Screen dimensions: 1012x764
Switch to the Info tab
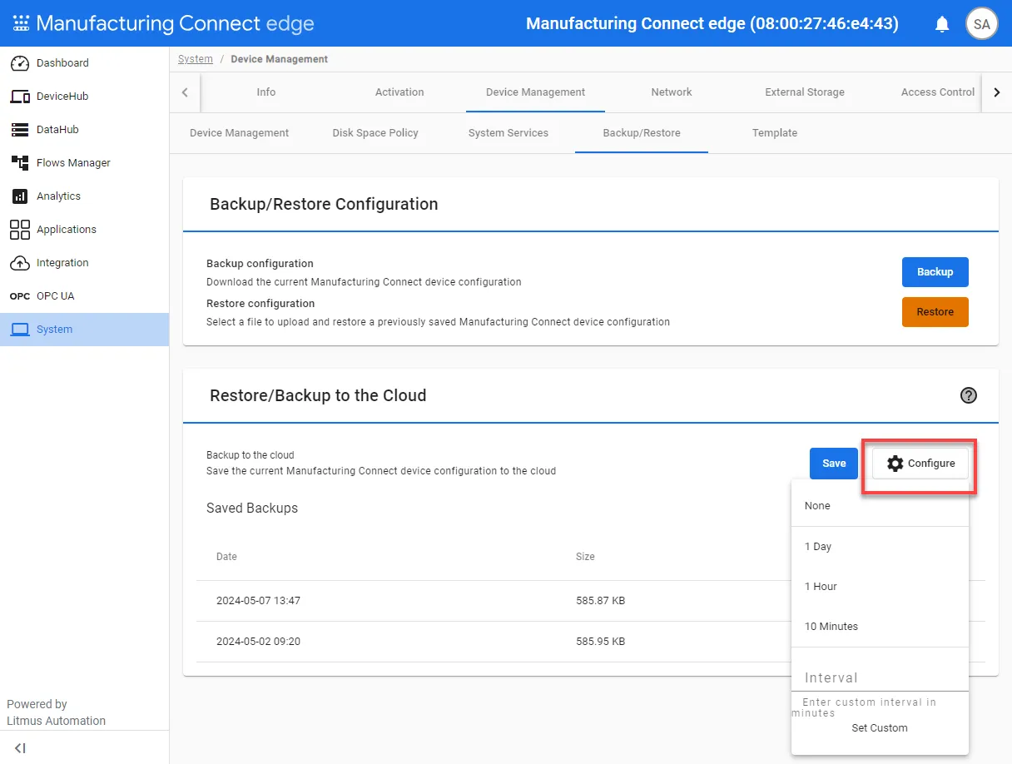point(266,92)
